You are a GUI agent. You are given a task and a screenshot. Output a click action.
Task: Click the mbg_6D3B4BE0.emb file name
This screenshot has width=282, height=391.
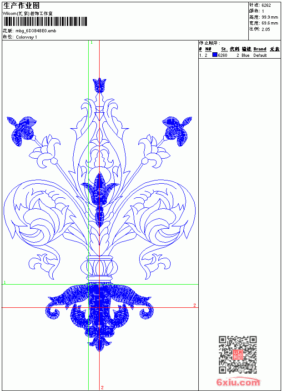tap(36, 31)
